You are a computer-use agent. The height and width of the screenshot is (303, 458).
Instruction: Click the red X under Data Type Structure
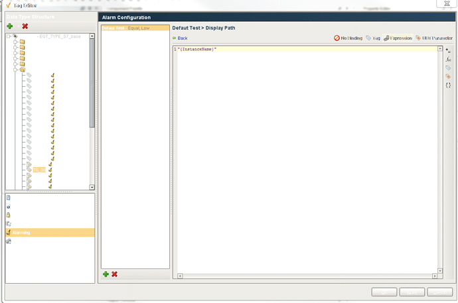click(25, 27)
